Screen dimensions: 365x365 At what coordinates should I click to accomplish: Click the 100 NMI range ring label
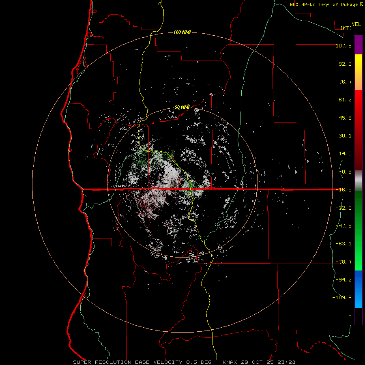click(x=182, y=32)
